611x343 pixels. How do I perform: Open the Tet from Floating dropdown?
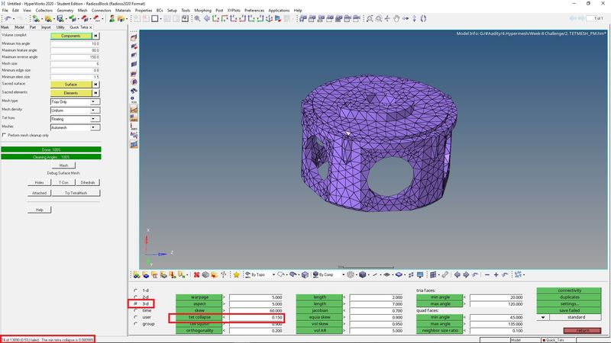click(x=93, y=119)
